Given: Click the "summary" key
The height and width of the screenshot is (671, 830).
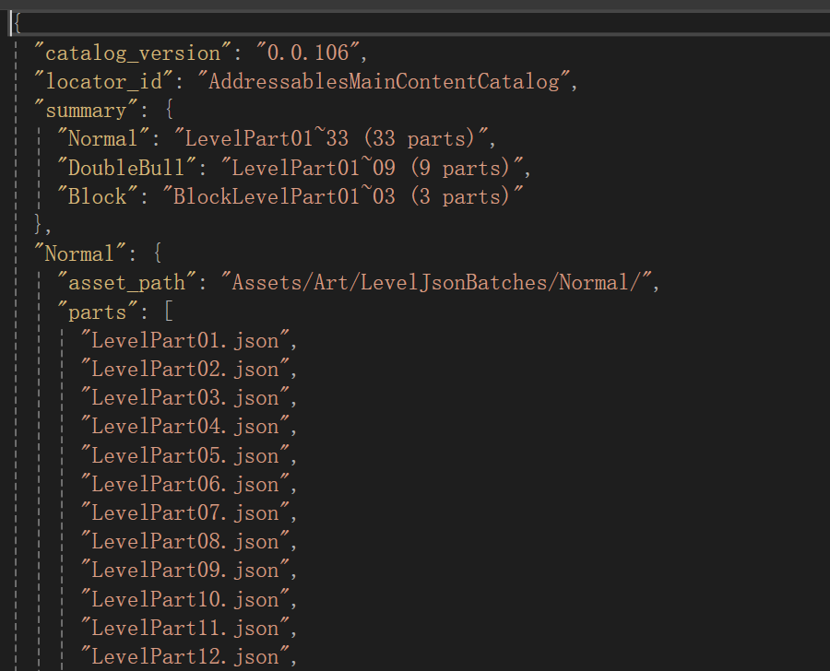Looking at the screenshot, I should coord(87,110).
